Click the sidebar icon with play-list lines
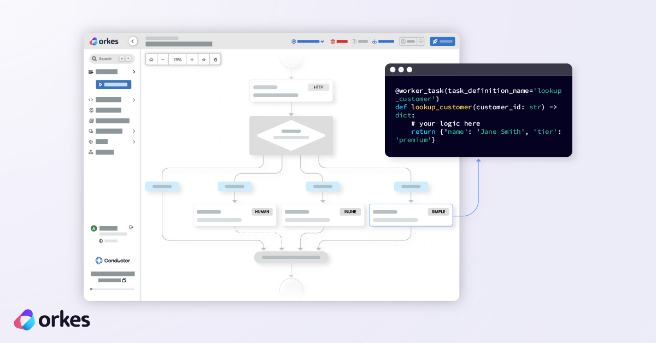Viewport: 656px width, 343px height. [91, 72]
